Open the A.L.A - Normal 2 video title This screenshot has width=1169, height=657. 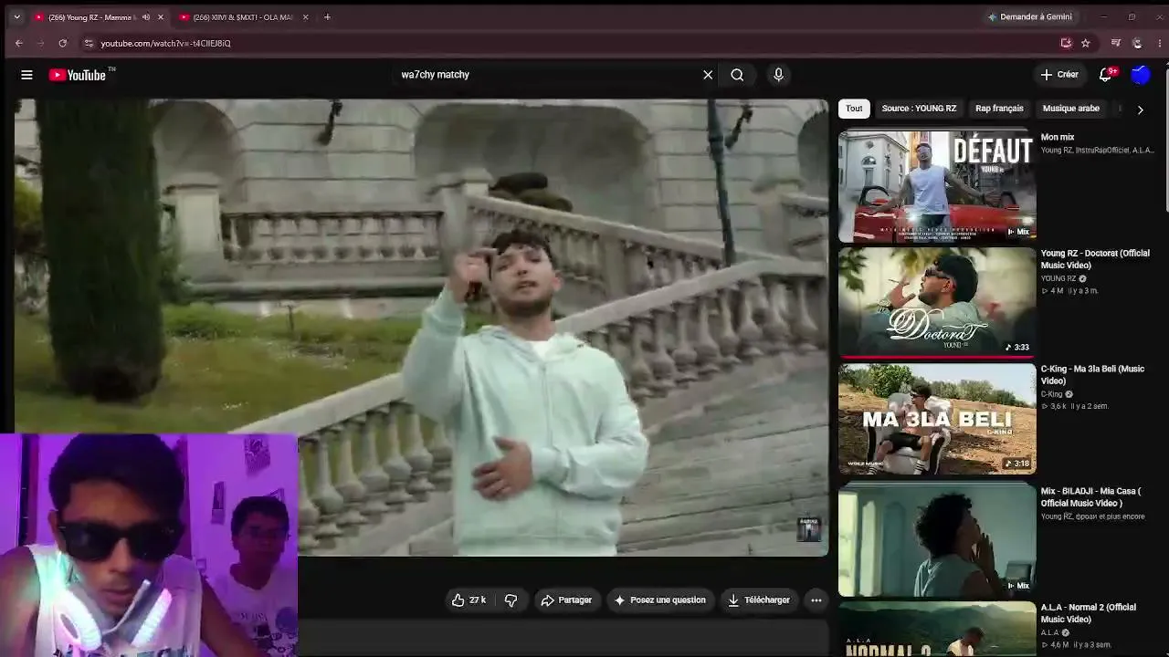pyautogui.click(x=1089, y=613)
